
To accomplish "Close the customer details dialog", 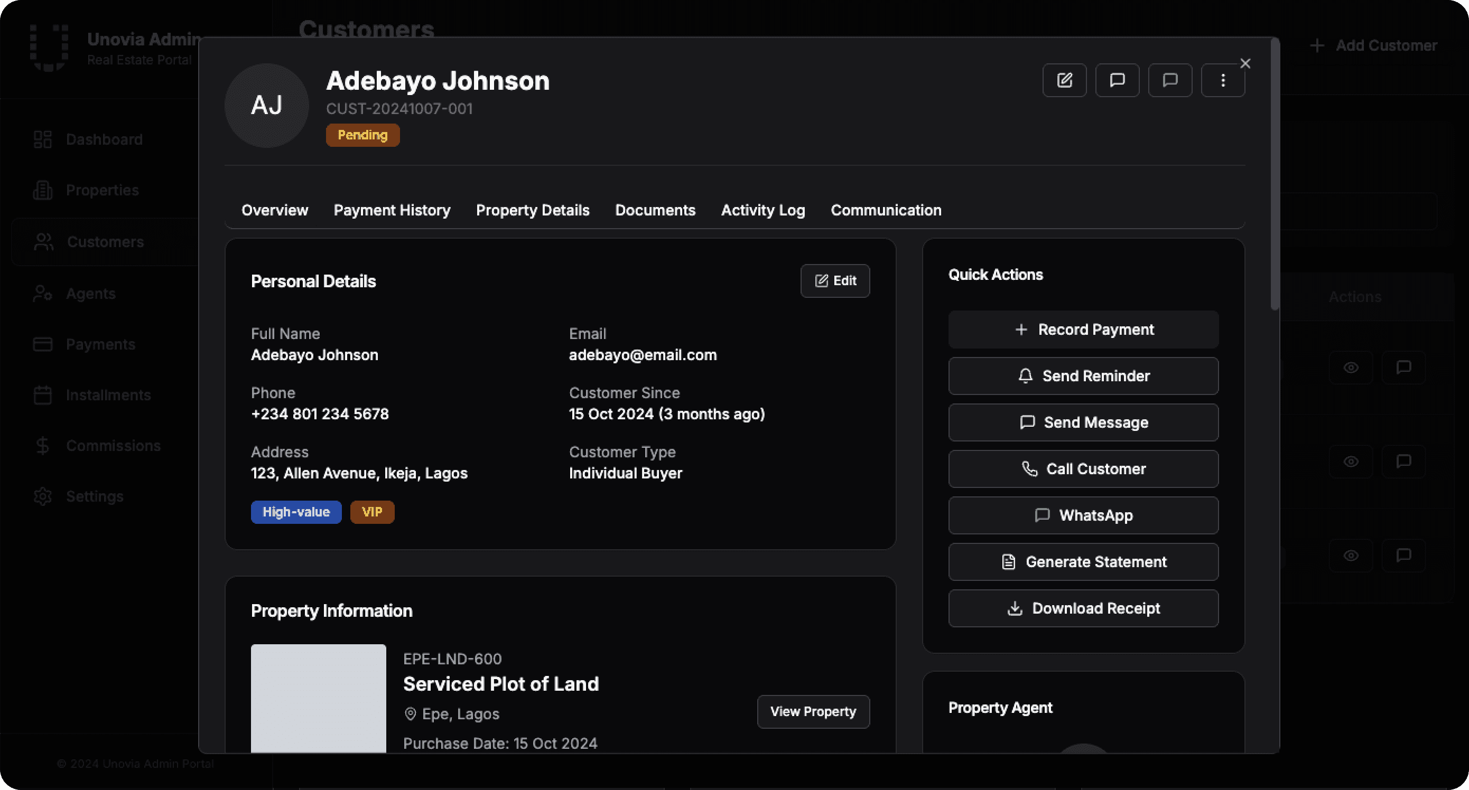I will (1245, 63).
